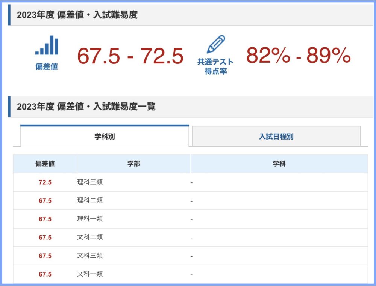The height and width of the screenshot is (286, 376).
Task: Click the 偏差値・入試難易度一覧 section heading
Action: 86,107
